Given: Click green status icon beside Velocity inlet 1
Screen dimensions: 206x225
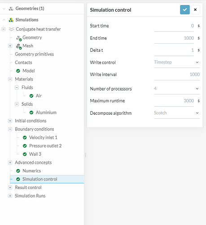Looking at the screenshot, I should pyautogui.click(x=25, y=138).
